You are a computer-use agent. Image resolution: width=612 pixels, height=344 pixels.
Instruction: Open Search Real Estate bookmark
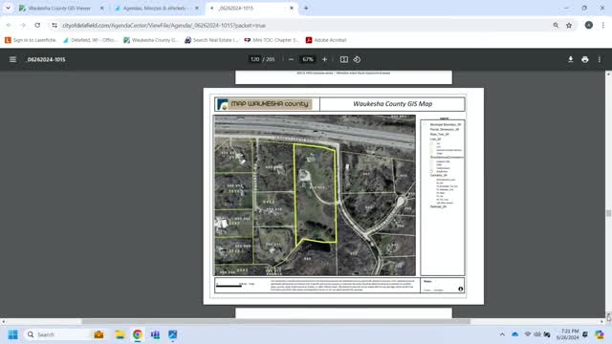click(211, 40)
